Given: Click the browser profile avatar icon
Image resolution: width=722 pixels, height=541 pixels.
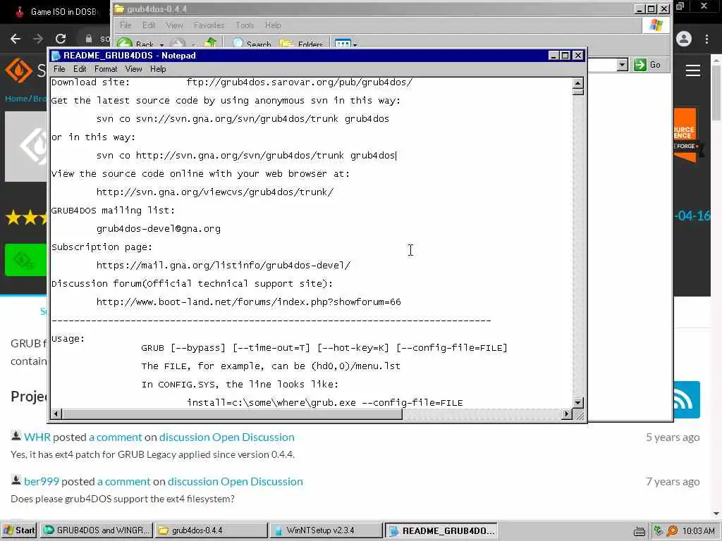Looking at the screenshot, I should [x=684, y=39].
